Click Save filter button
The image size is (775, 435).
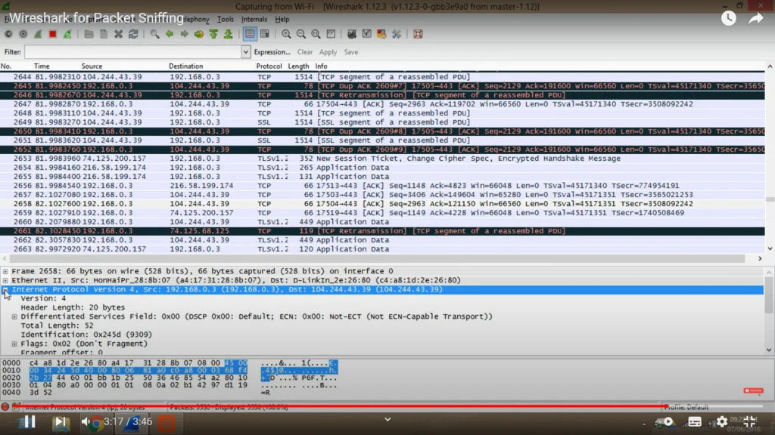pos(351,52)
